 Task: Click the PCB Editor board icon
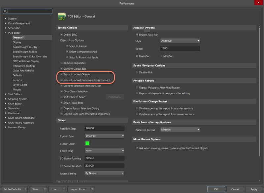click(62, 16)
